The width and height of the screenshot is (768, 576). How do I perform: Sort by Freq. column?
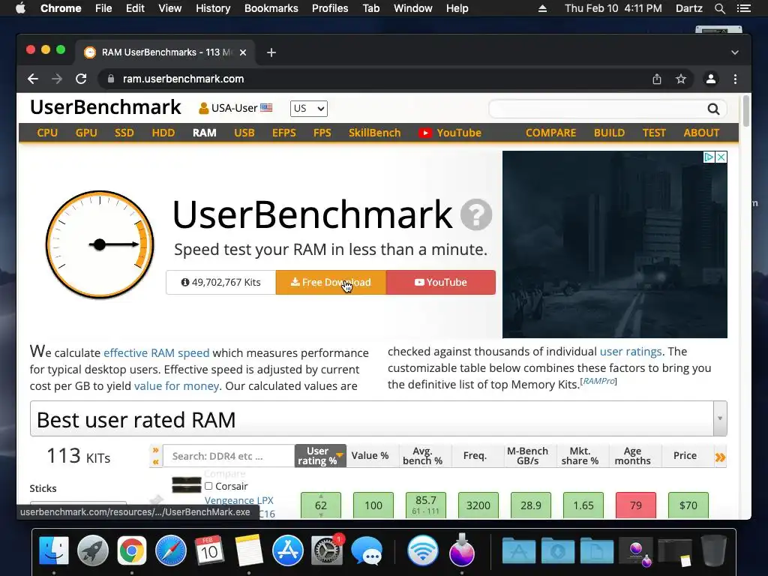475,455
